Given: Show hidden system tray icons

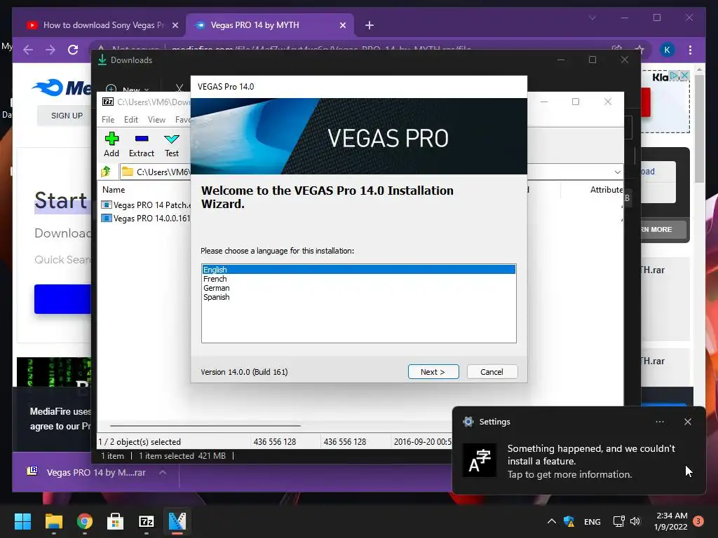Looking at the screenshot, I should [552, 521].
